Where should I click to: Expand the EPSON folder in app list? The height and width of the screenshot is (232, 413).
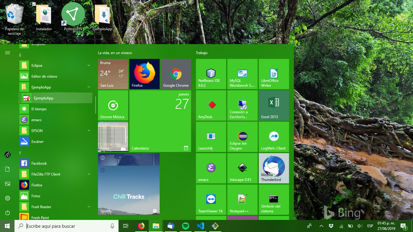(x=56, y=131)
